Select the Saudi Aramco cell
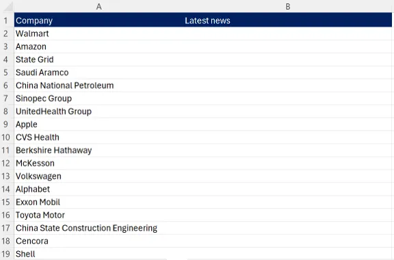Image resolution: width=394 pixels, height=260 pixels. pyautogui.click(x=99, y=73)
